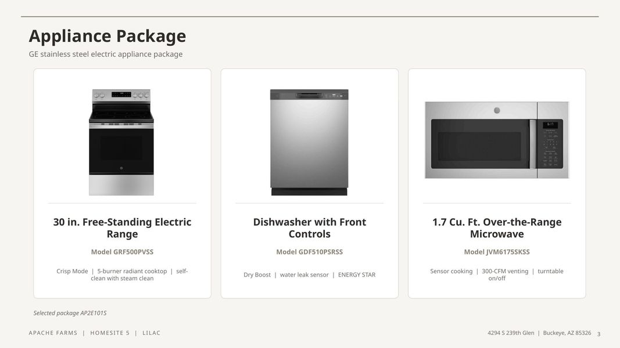Screen dimensions: 620x348
Task: Select the 30 in. Free-Standing Electric Range title
Action: pos(122,228)
